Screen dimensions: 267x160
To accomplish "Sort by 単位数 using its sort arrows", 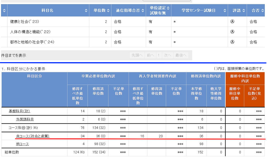I will click(x=108, y=11).
